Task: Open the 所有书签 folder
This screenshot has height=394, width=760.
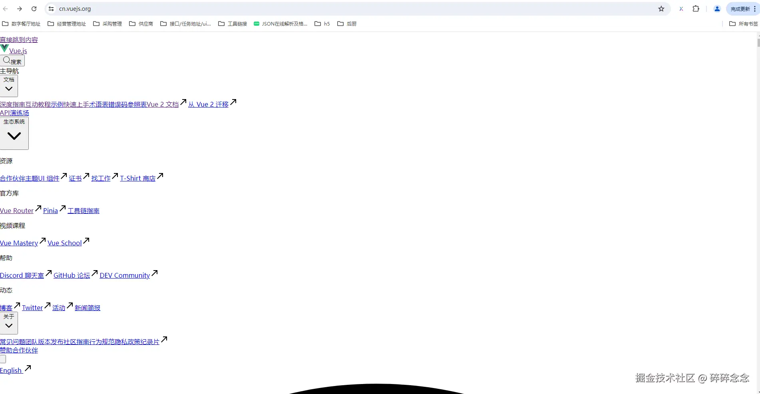Action: coord(743,24)
